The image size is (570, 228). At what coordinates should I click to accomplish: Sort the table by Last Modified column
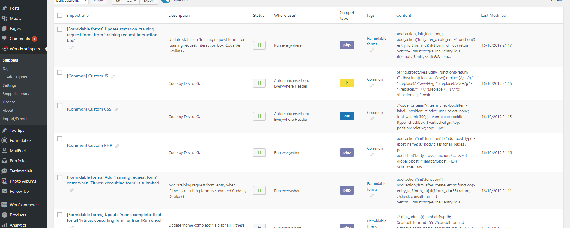point(493,15)
